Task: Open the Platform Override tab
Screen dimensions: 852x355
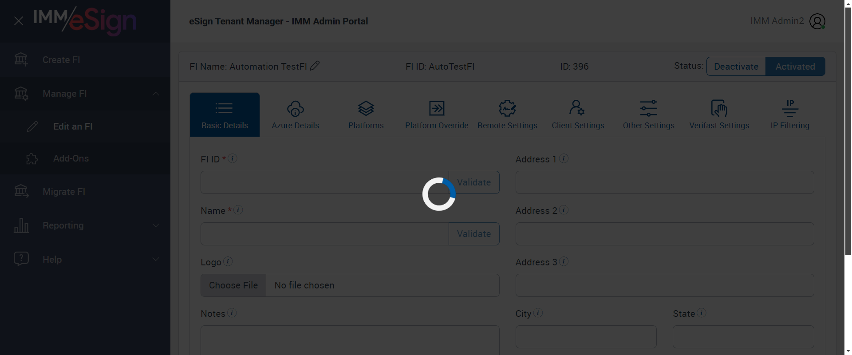Action: 437,114
